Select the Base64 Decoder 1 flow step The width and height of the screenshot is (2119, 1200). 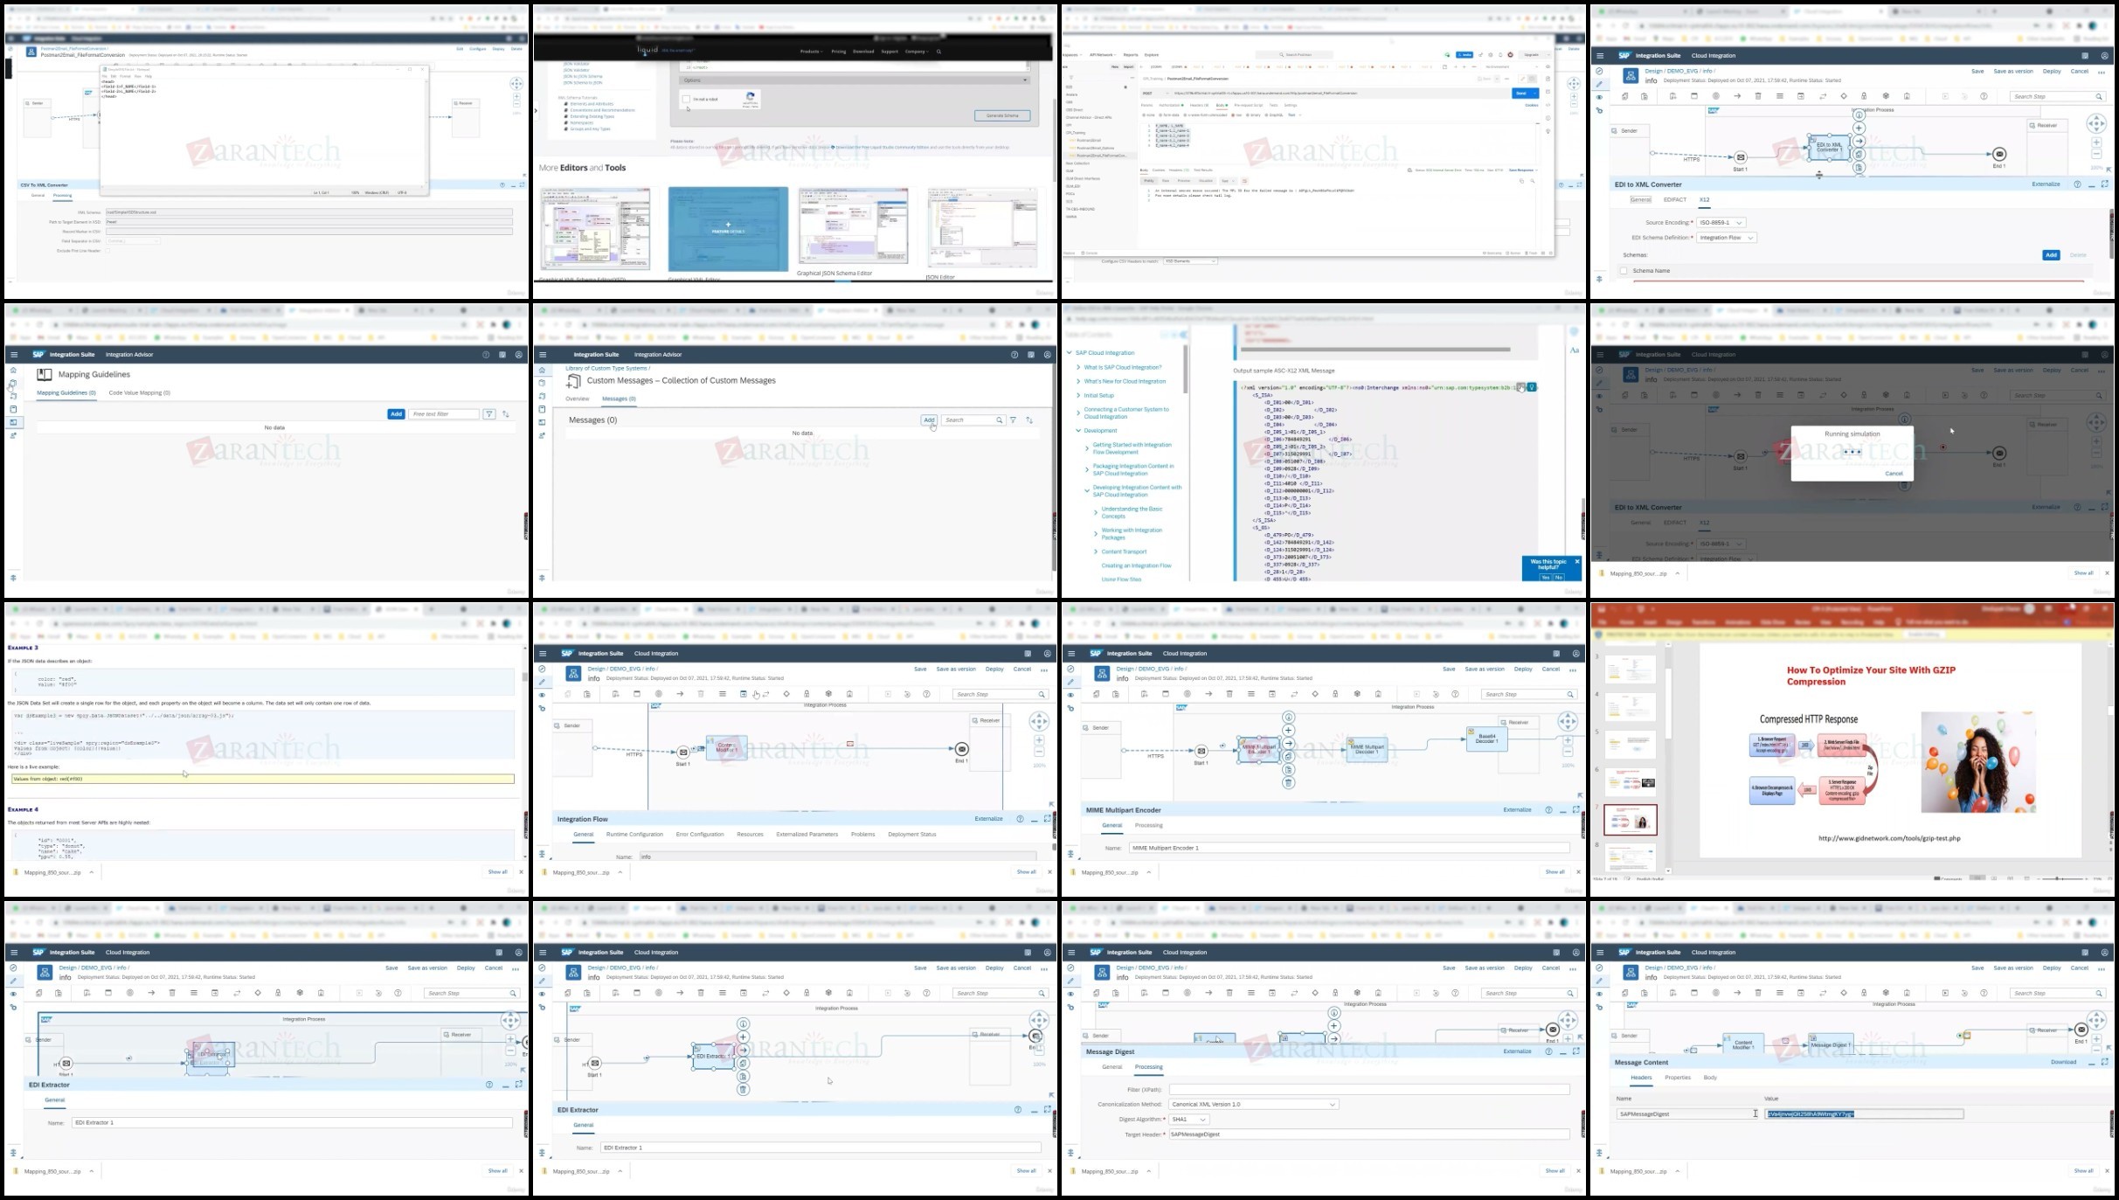click(x=1486, y=739)
